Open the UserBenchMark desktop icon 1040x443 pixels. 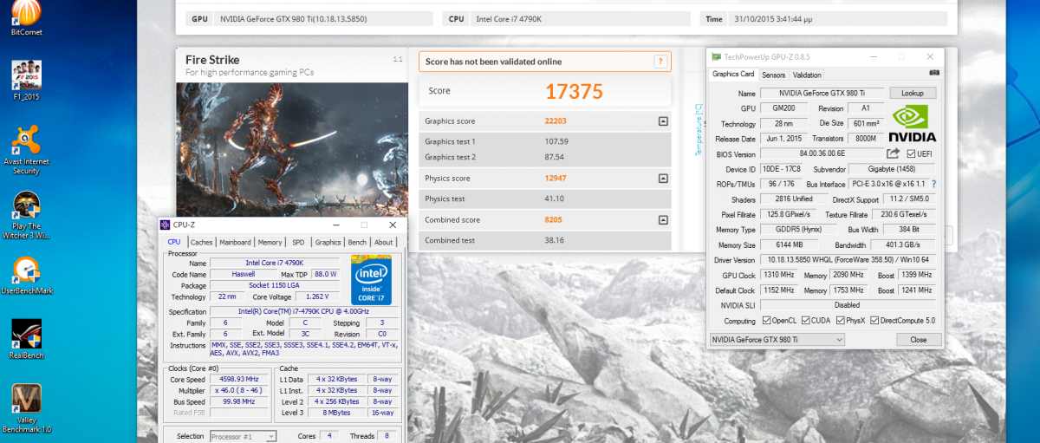[27, 276]
